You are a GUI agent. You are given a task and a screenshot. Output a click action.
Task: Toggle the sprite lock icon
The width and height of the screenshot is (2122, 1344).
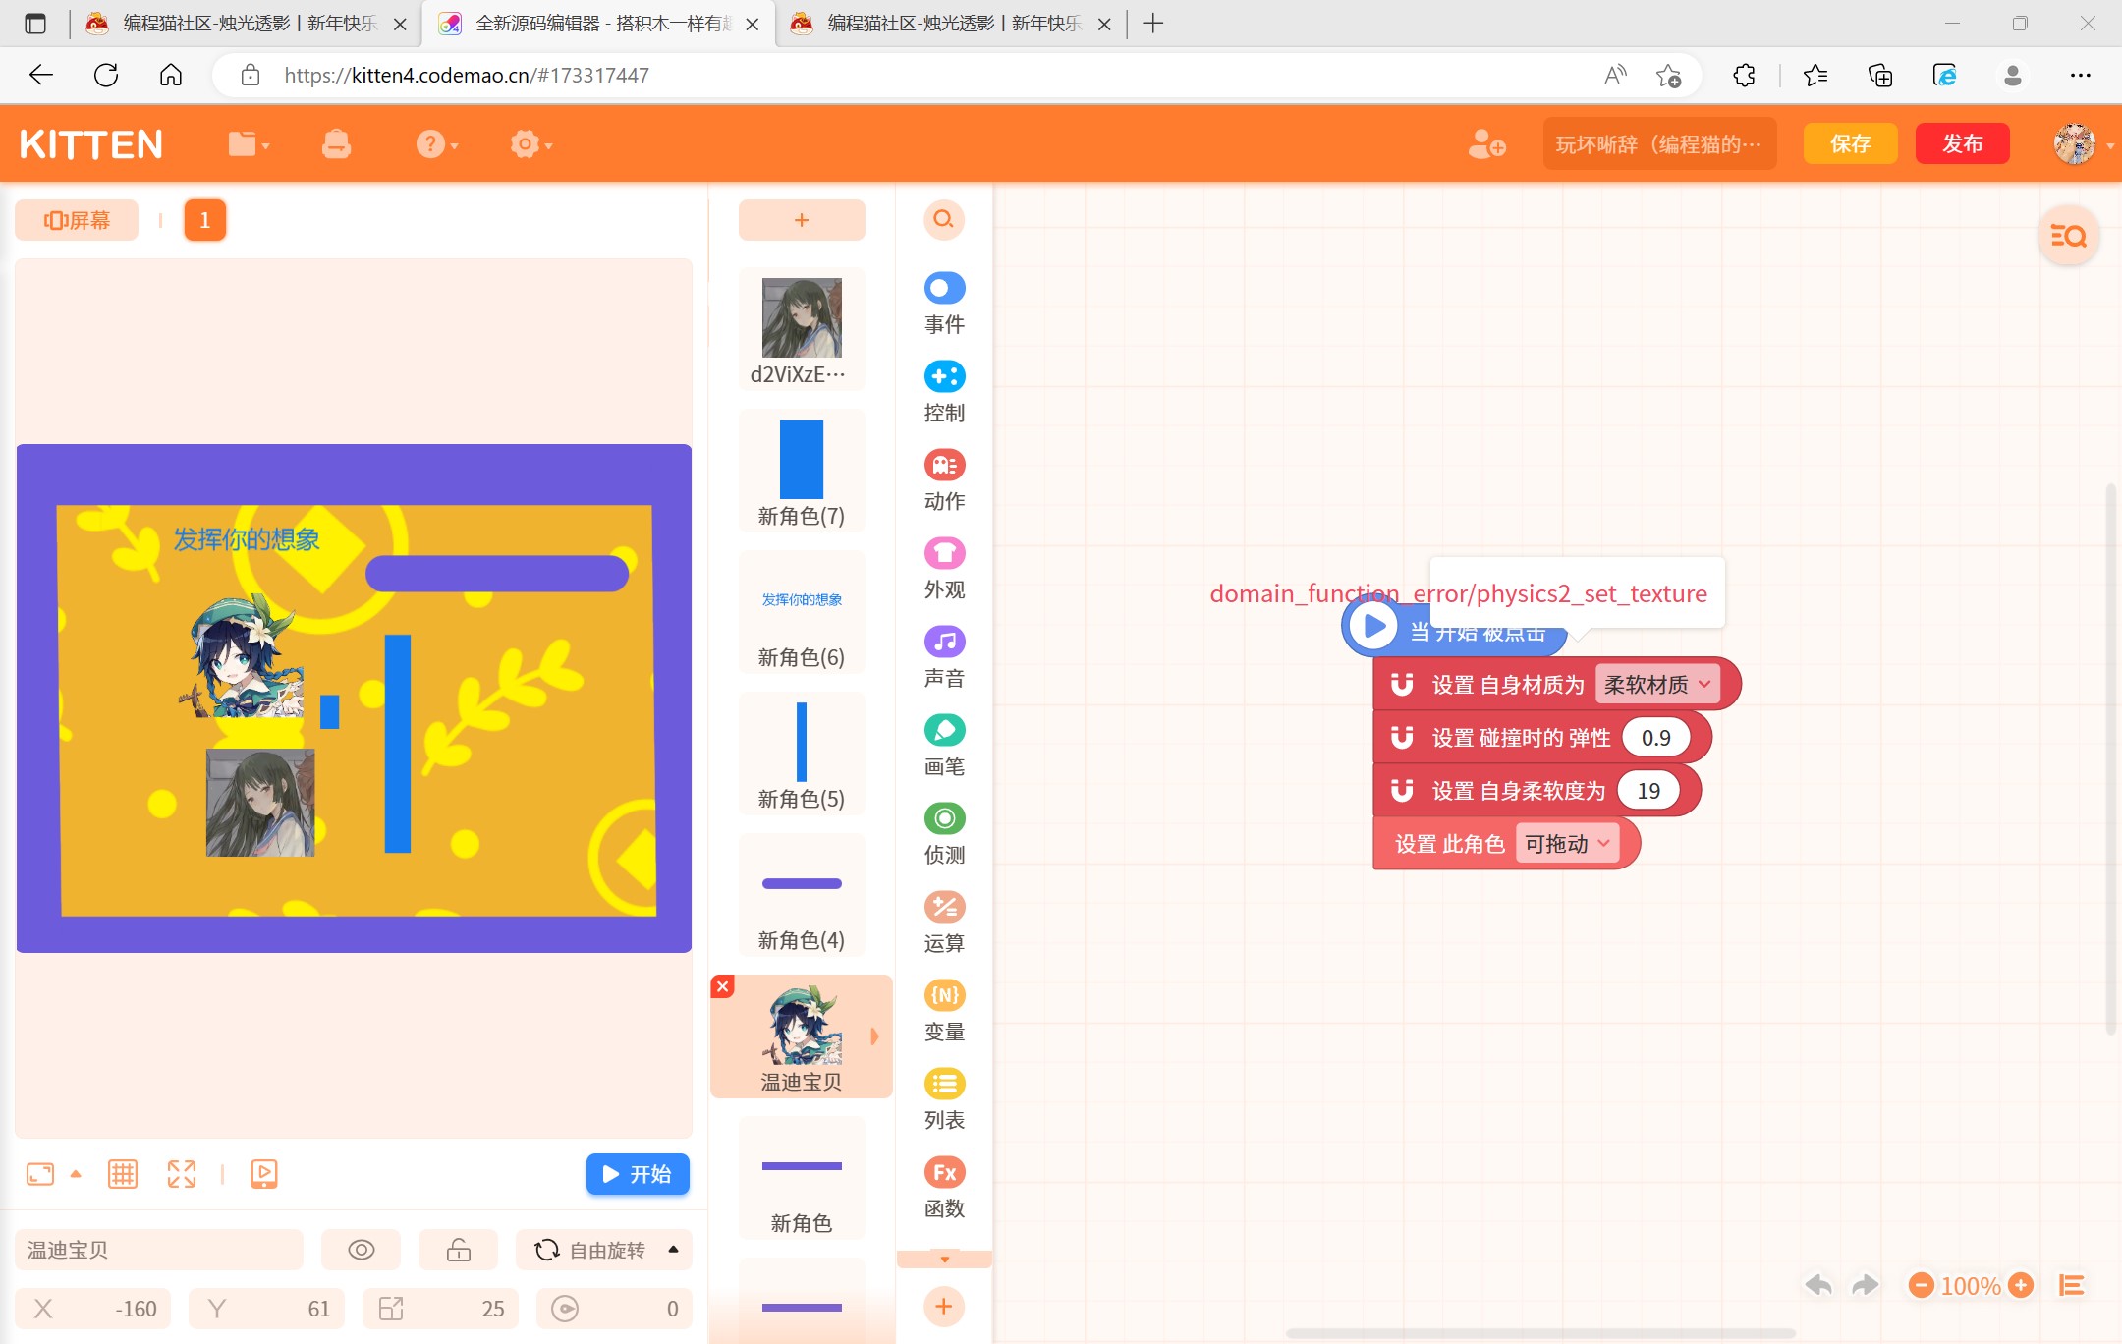pos(459,1250)
